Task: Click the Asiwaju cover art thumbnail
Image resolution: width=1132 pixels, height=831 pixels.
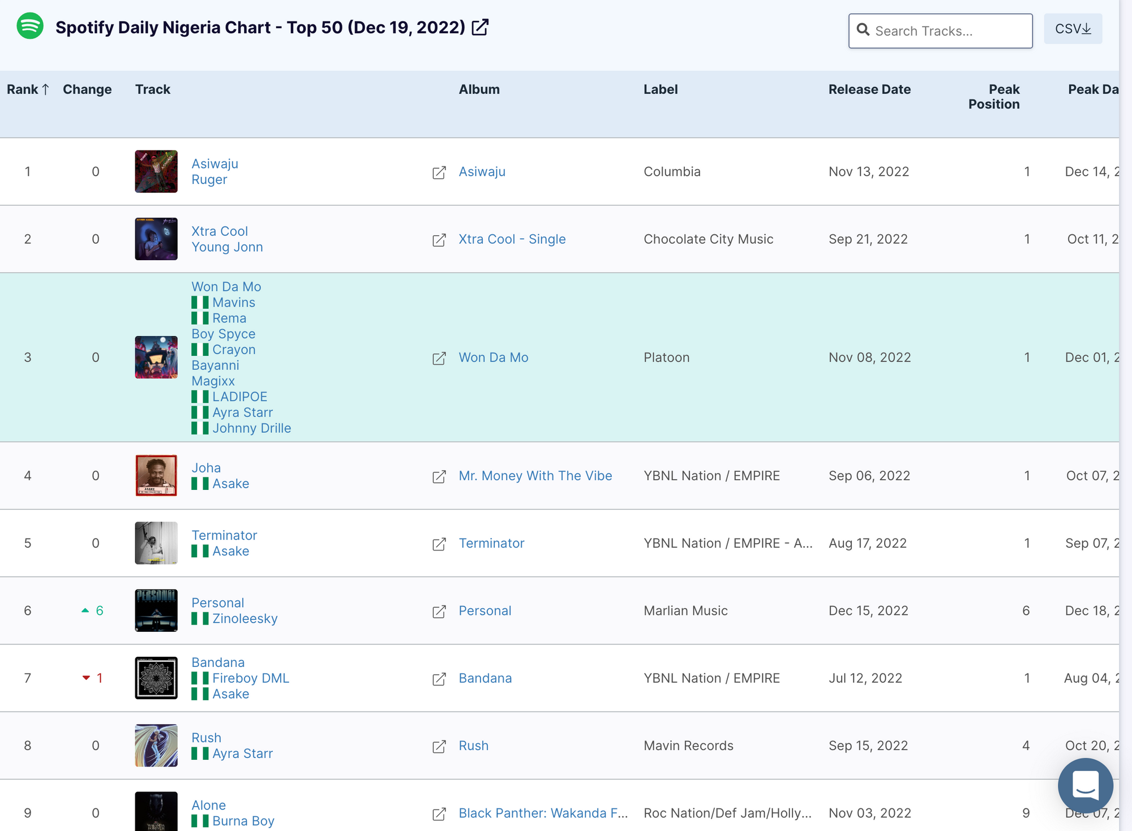Action: pos(156,171)
